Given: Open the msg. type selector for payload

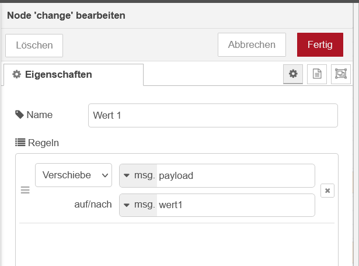Looking at the screenshot, I should pyautogui.click(x=138, y=175).
